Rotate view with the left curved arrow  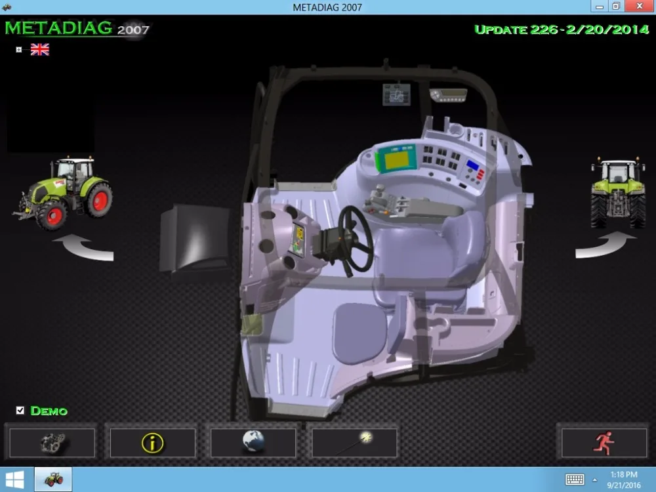coord(84,248)
